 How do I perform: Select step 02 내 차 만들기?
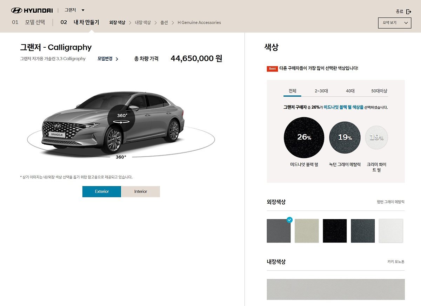point(80,22)
